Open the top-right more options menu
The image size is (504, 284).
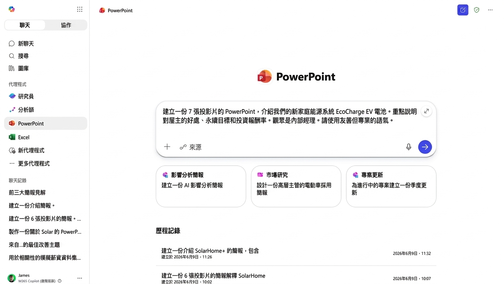tap(490, 10)
